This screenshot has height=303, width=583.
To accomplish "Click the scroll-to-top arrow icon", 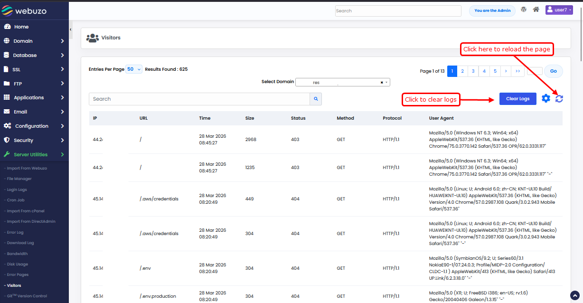I will pyautogui.click(x=575, y=295).
